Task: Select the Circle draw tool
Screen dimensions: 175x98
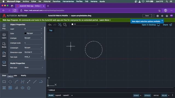Action: (10, 82)
